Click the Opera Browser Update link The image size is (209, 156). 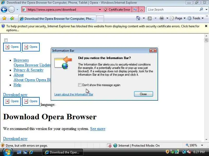(x=32, y=65)
